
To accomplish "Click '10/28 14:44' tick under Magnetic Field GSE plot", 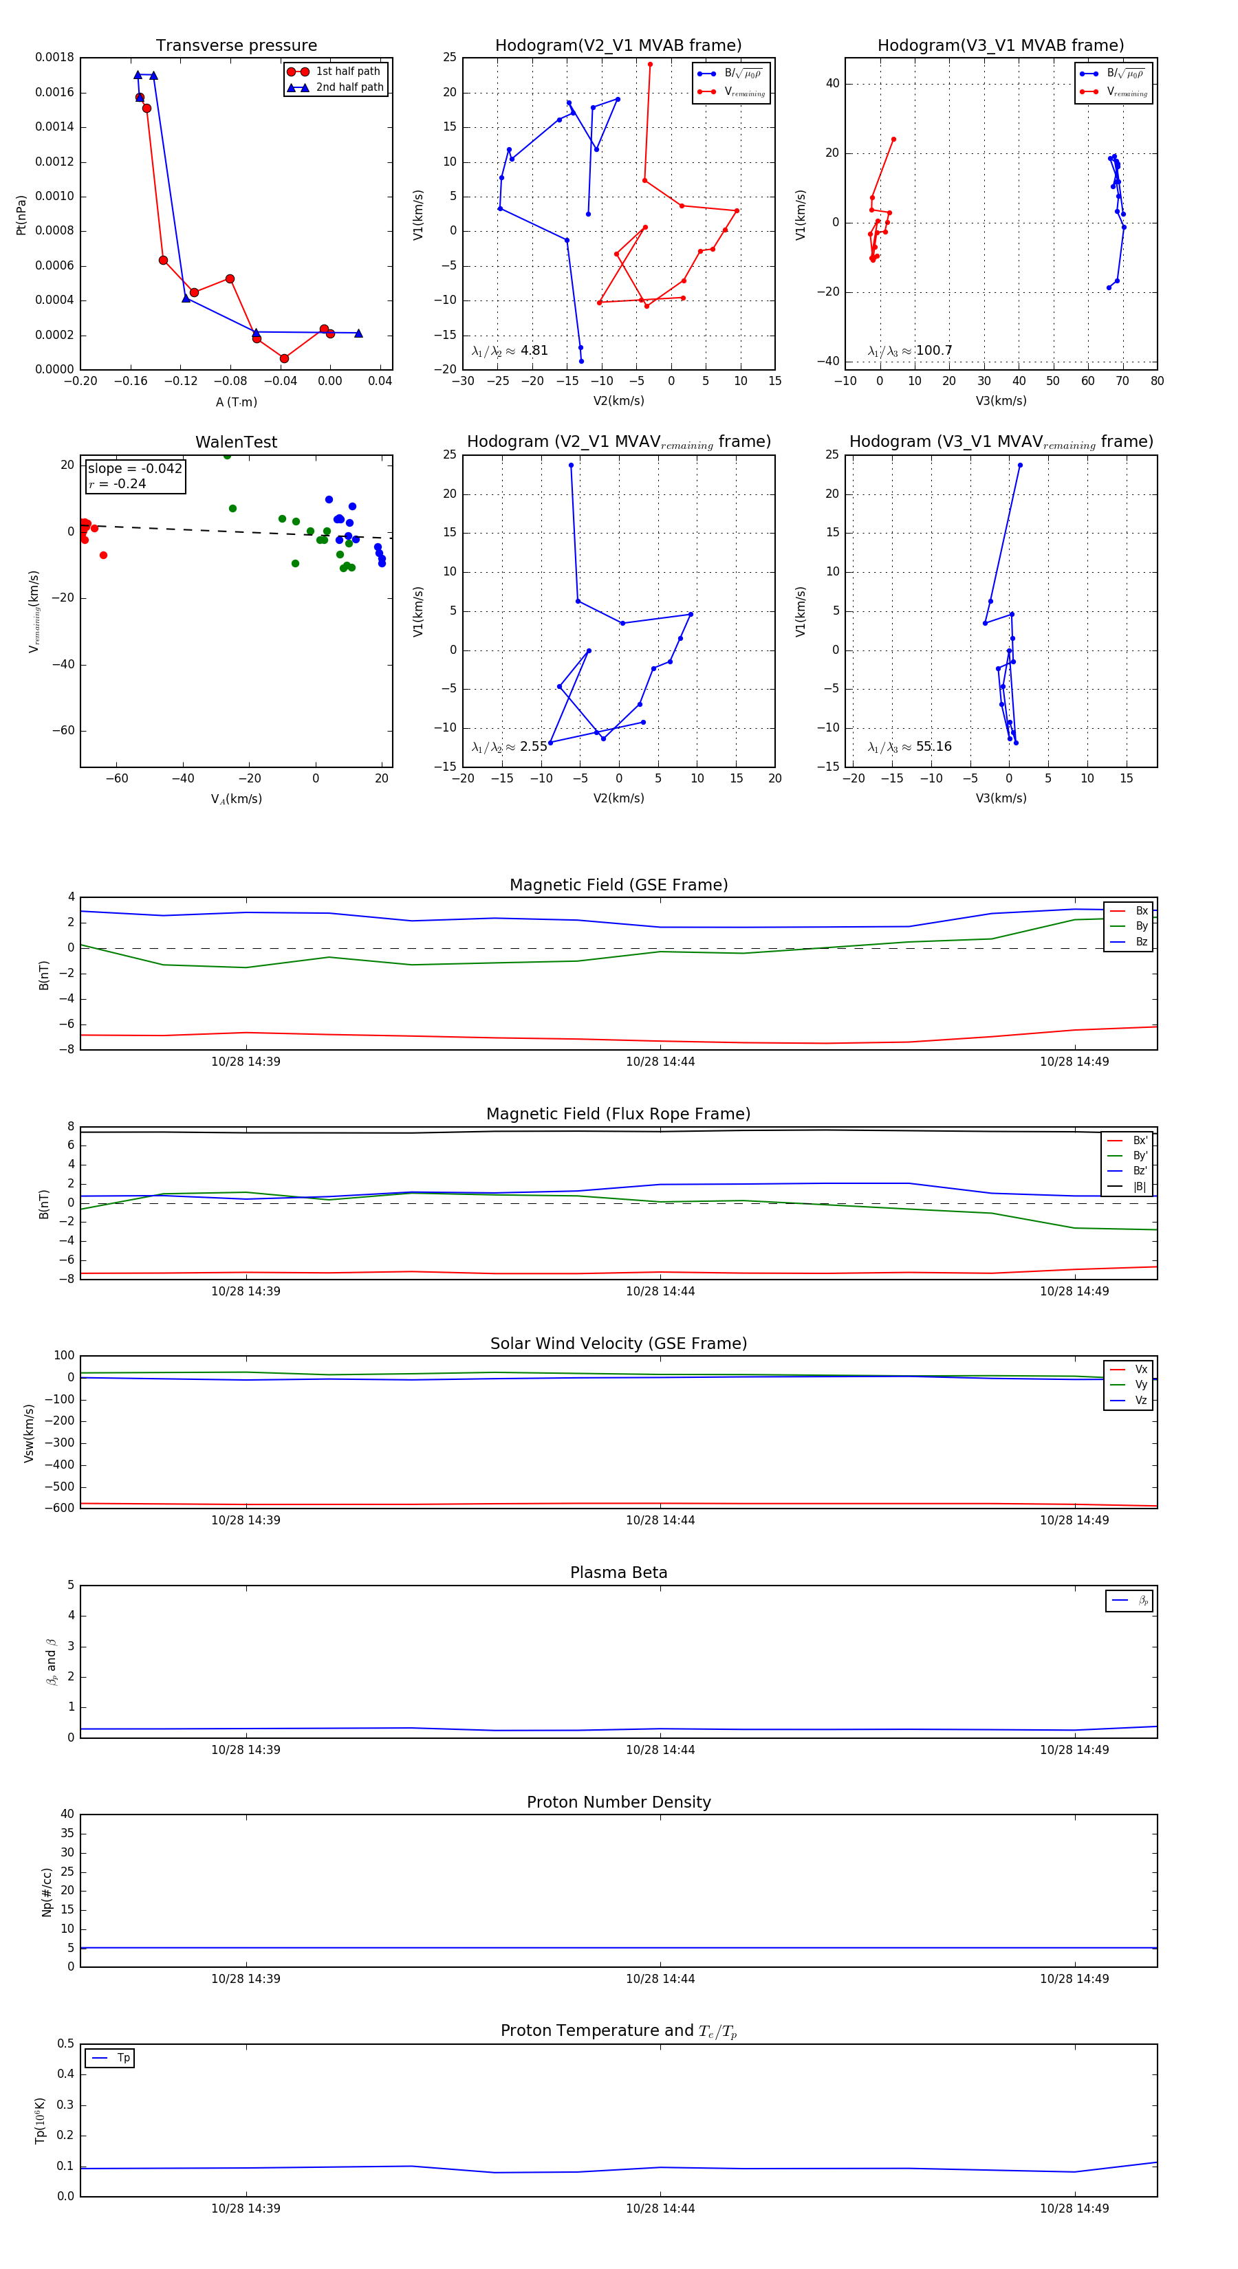I will click(x=660, y=1062).
